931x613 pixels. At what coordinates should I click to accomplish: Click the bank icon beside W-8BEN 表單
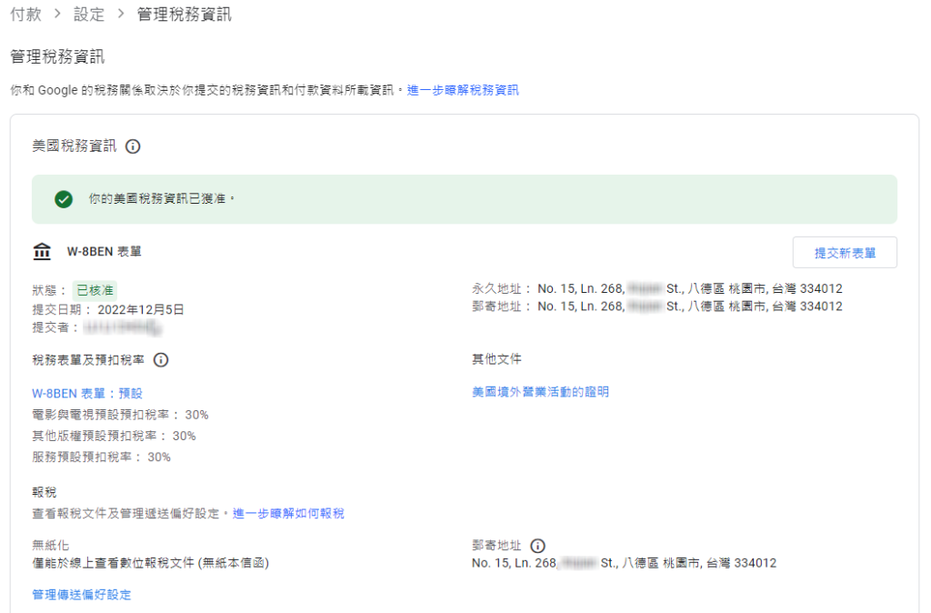pos(42,252)
